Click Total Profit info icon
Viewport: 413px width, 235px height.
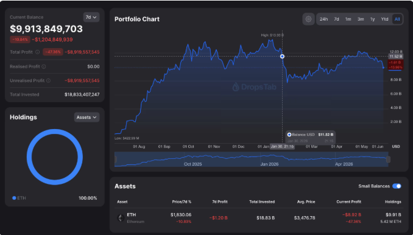pyautogui.click(x=37, y=52)
